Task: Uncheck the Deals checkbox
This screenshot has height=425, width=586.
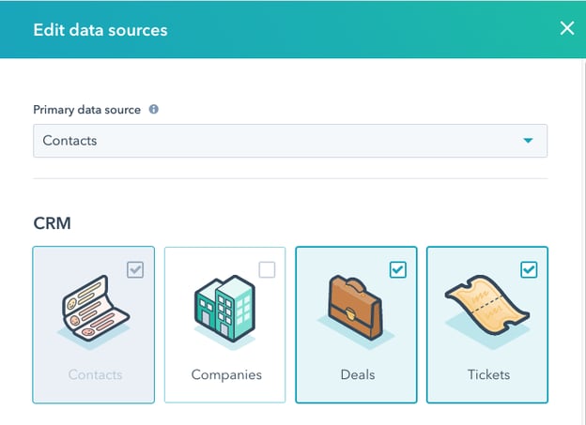Action: (398, 270)
